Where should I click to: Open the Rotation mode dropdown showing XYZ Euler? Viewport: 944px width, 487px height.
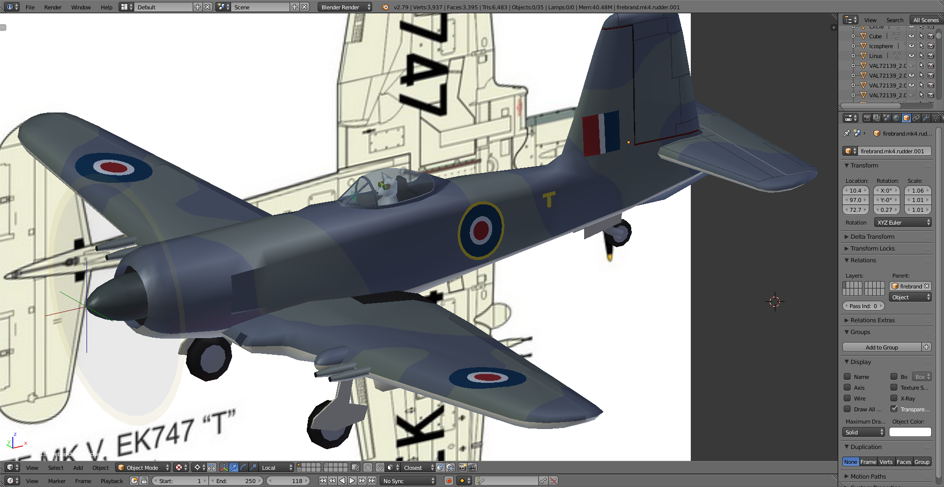pyautogui.click(x=903, y=222)
